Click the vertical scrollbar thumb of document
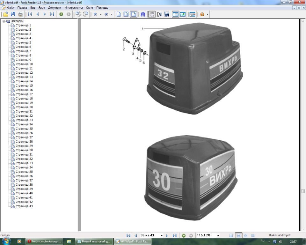306x245 pixels. [x=303, y=191]
